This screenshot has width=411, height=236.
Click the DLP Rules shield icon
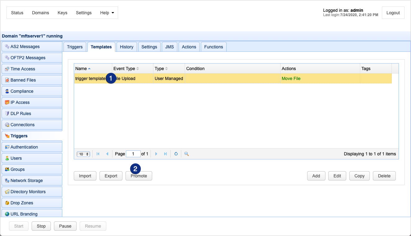coord(7,114)
